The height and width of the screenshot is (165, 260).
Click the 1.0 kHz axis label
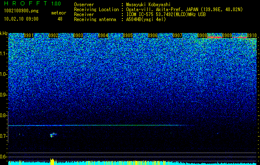pyautogui.click(x=3, y=74)
